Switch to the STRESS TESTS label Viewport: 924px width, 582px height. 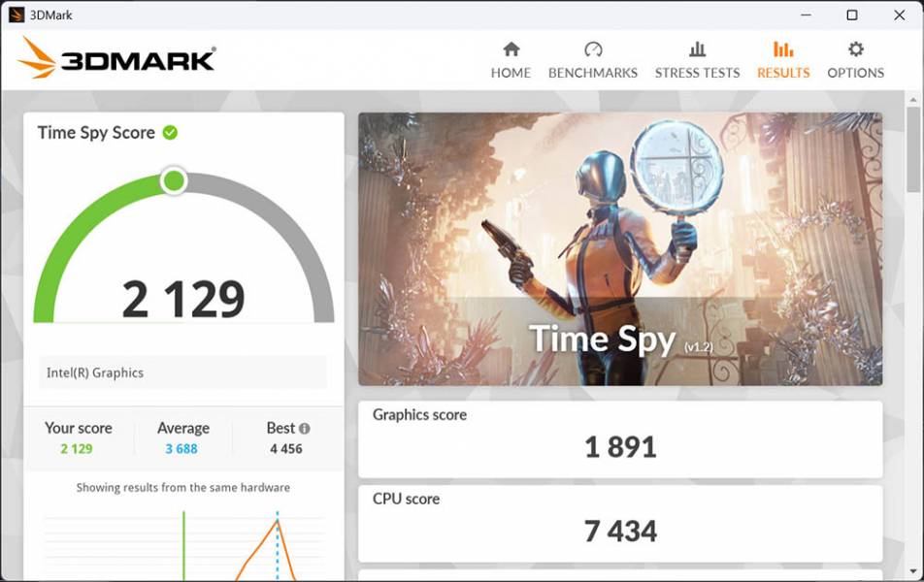tap(697, 73)
